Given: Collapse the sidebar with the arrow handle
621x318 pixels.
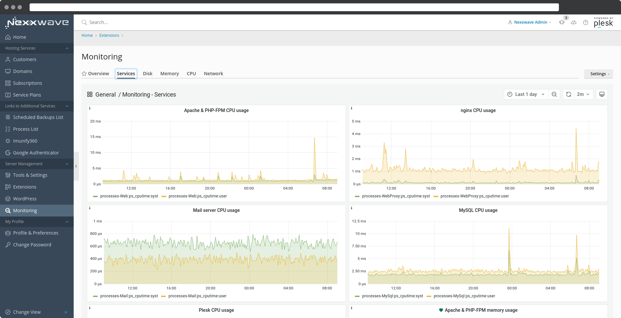Looking at the screenshot, I should point(76,166).
